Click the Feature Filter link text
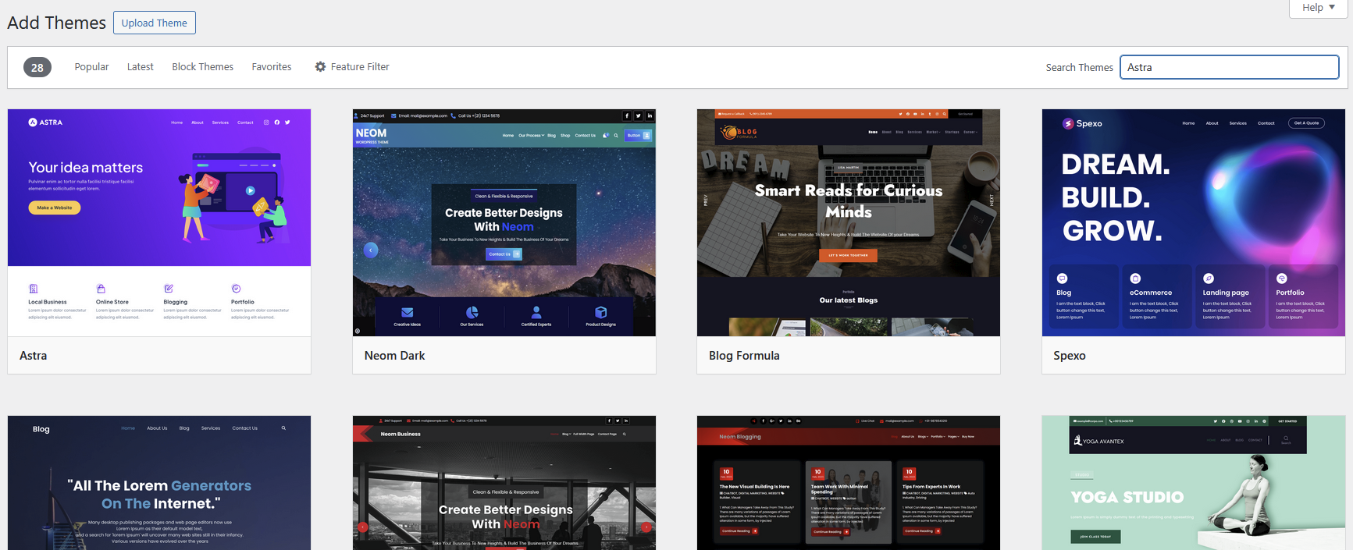 point(360,67)
